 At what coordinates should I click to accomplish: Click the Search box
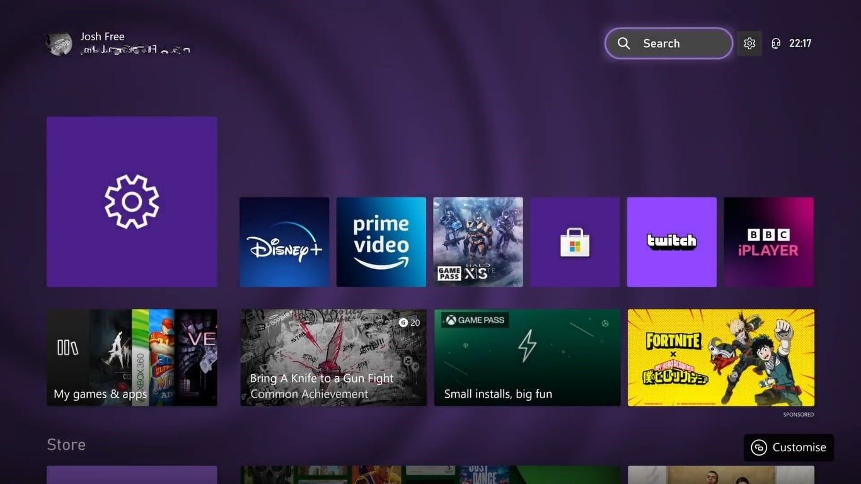[669, 43]
